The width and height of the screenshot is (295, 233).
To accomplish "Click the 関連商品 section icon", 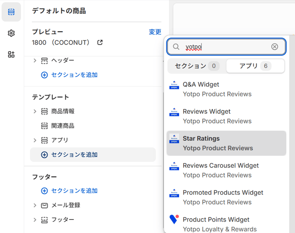I will coord(44,126).
